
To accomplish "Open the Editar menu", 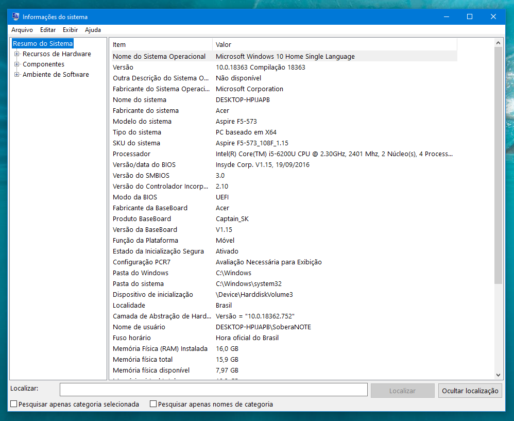I will pyautogui.click(x=48, y=30).
